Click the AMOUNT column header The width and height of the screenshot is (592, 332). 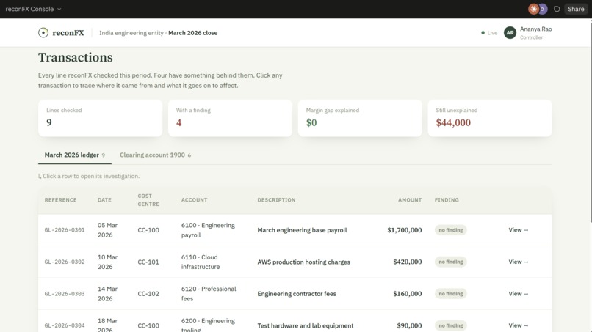pos(410,200)
